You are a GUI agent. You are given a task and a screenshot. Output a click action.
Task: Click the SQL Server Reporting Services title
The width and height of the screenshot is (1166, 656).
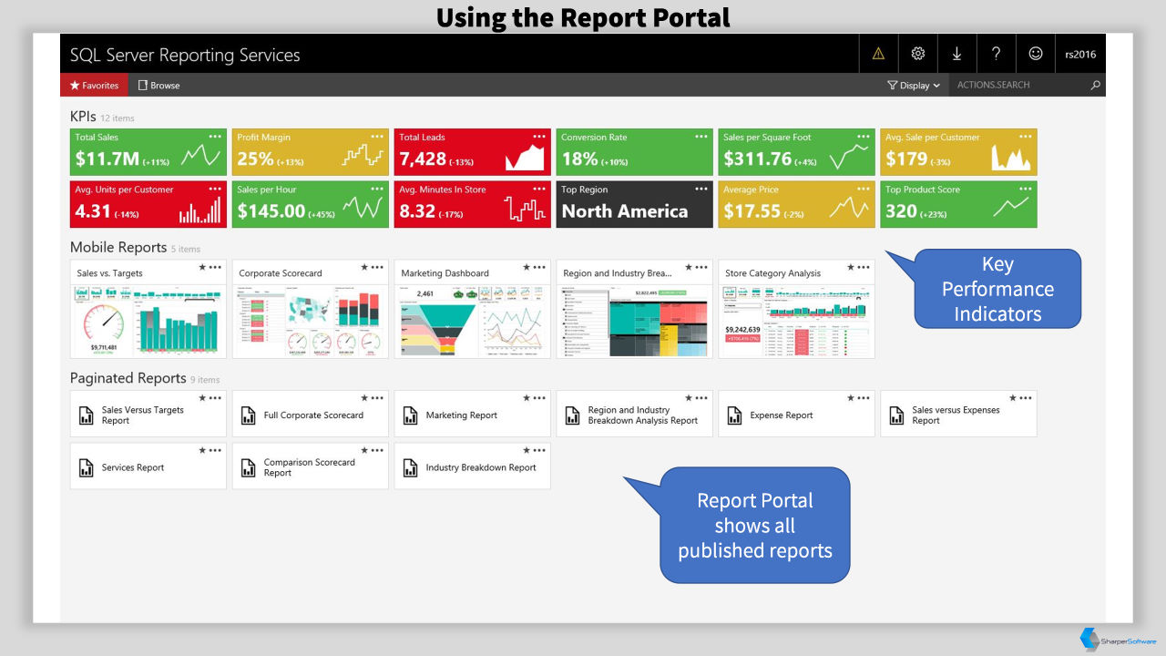(x=185, y=55)
